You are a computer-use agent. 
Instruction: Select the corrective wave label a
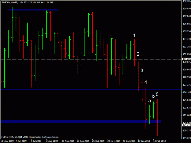click(x=149, y=101)
